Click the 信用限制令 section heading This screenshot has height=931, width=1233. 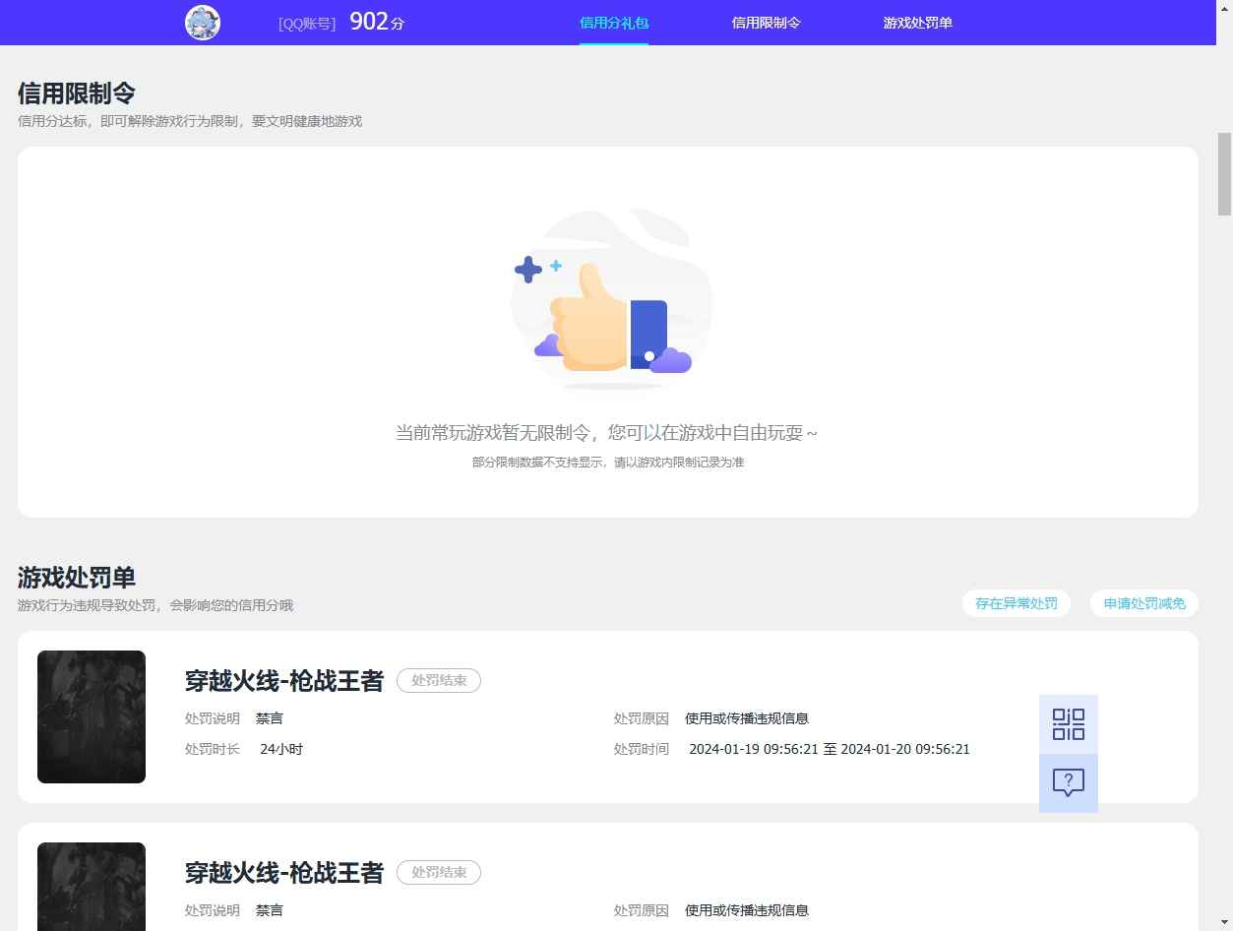77,93
